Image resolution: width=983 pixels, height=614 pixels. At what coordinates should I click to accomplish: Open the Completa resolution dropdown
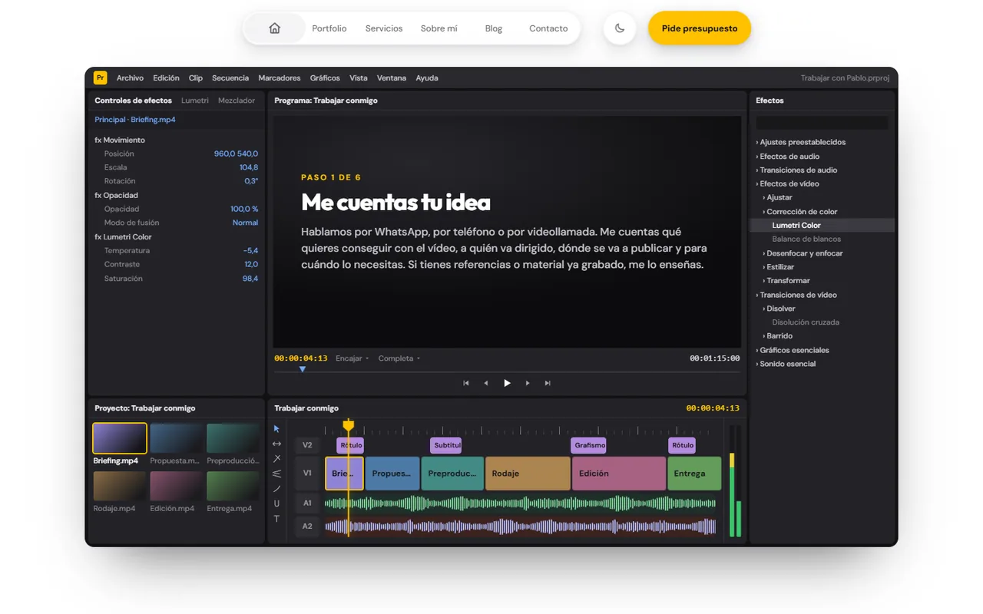399,358
